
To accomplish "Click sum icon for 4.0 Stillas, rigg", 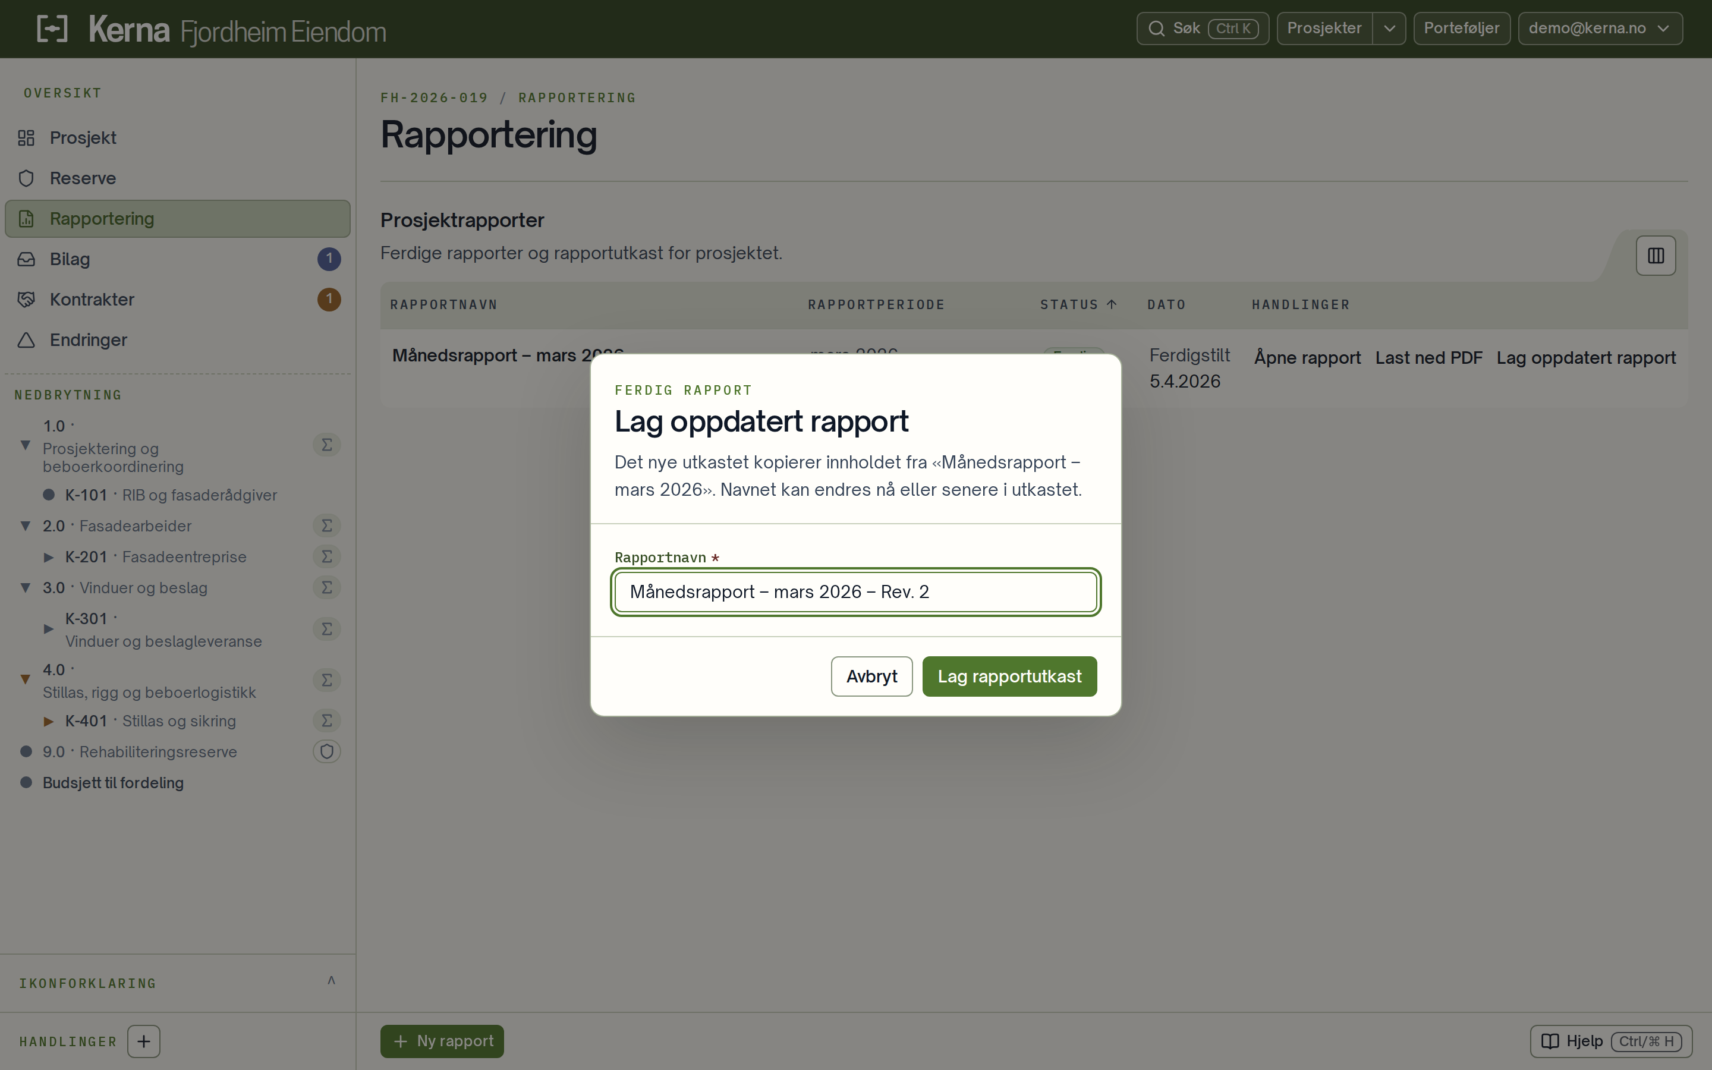I will [327, 680].
